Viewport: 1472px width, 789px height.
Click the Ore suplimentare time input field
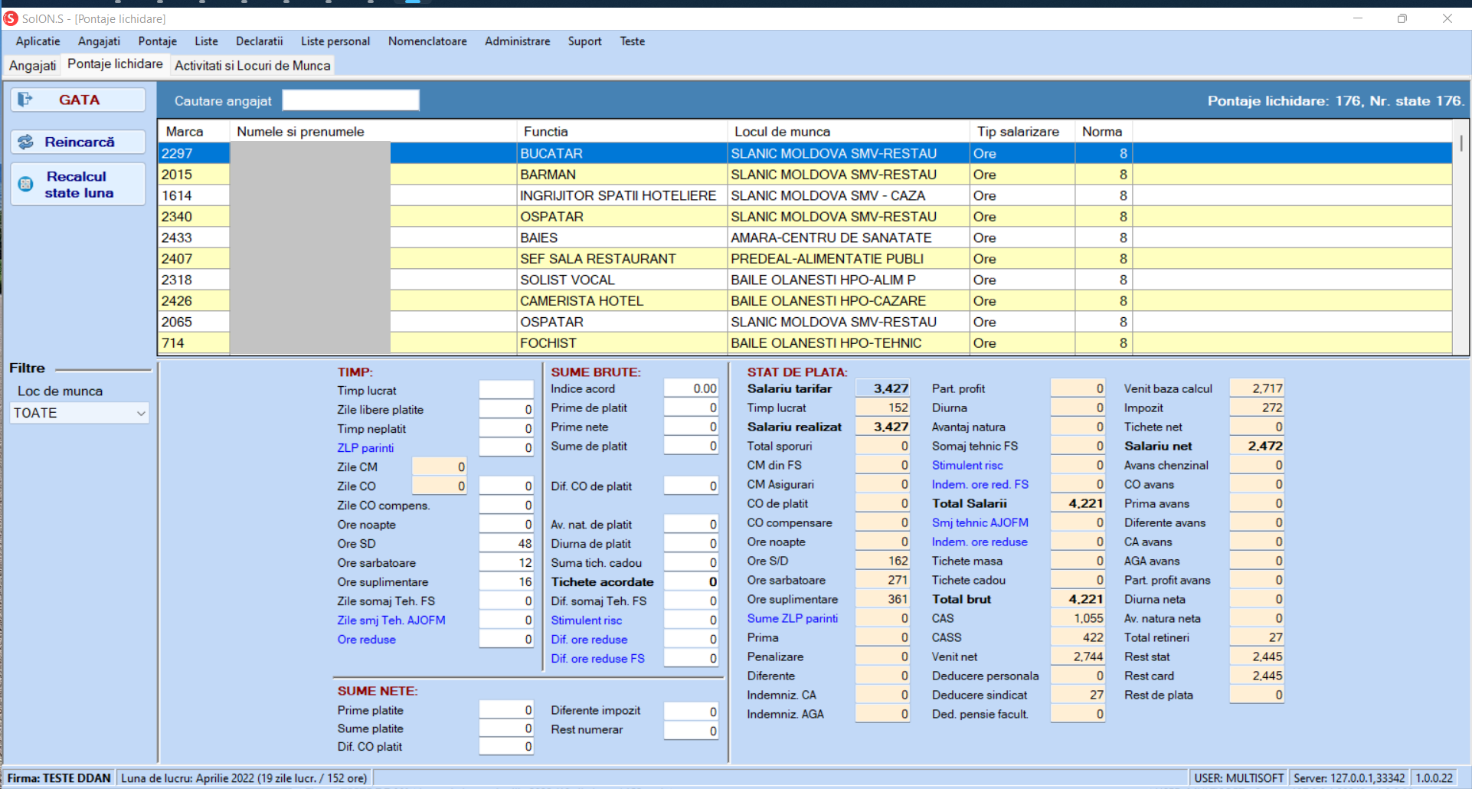pyautogui.click(x=505, y=582)
